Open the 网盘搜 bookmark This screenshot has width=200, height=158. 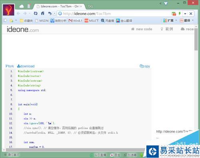[x=108, y=21]
